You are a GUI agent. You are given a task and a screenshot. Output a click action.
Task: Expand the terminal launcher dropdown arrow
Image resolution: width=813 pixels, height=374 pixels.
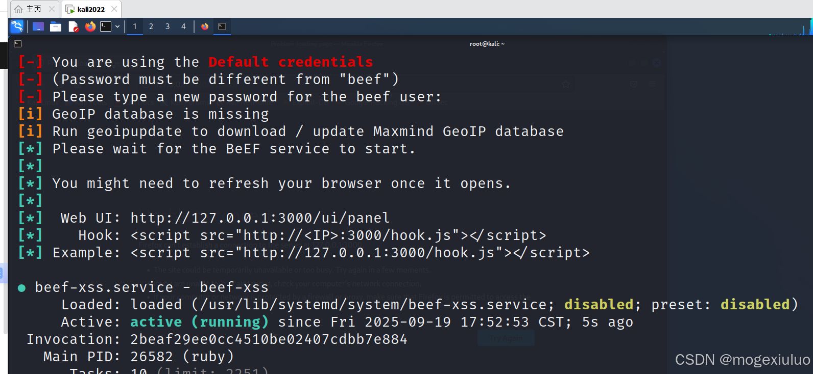117,26
